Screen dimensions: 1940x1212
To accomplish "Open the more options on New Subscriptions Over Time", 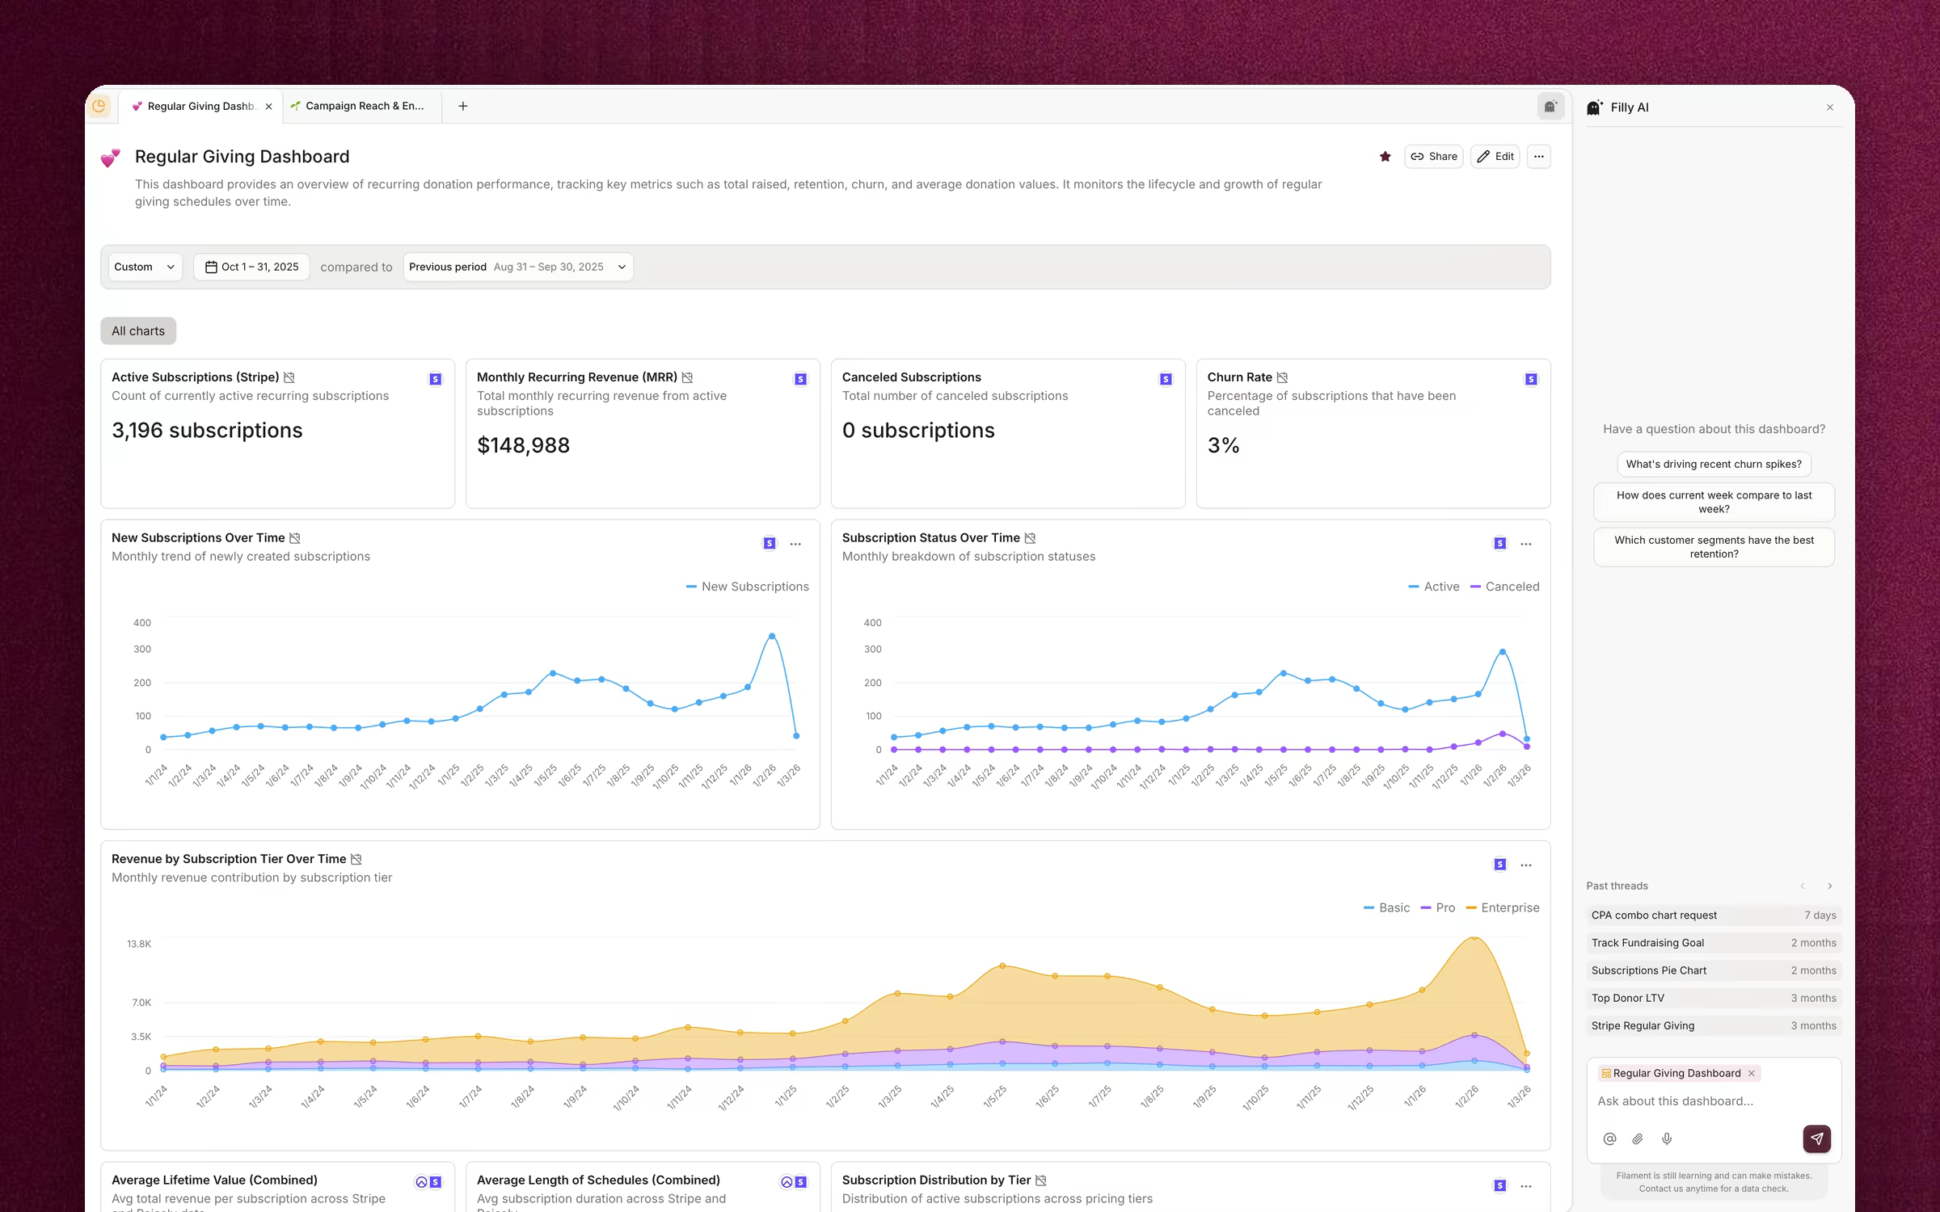I will [796, 544].
